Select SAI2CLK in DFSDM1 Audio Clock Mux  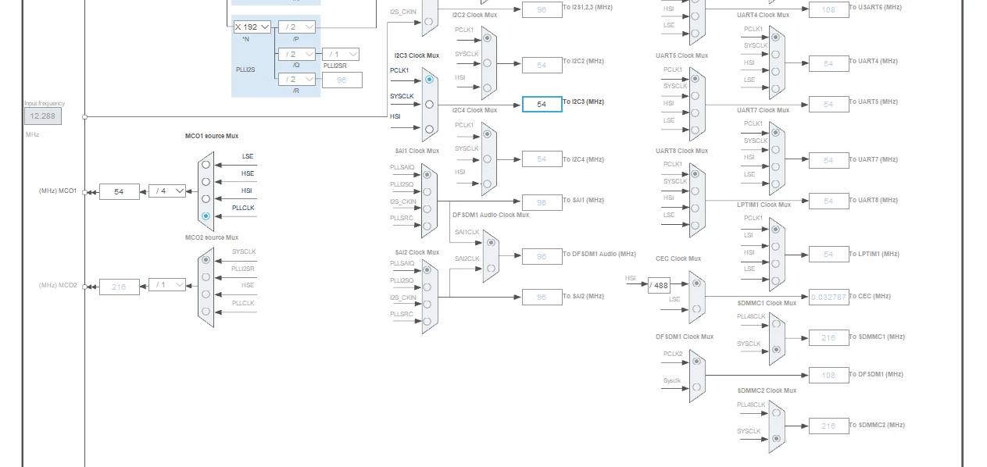(491, 269)
